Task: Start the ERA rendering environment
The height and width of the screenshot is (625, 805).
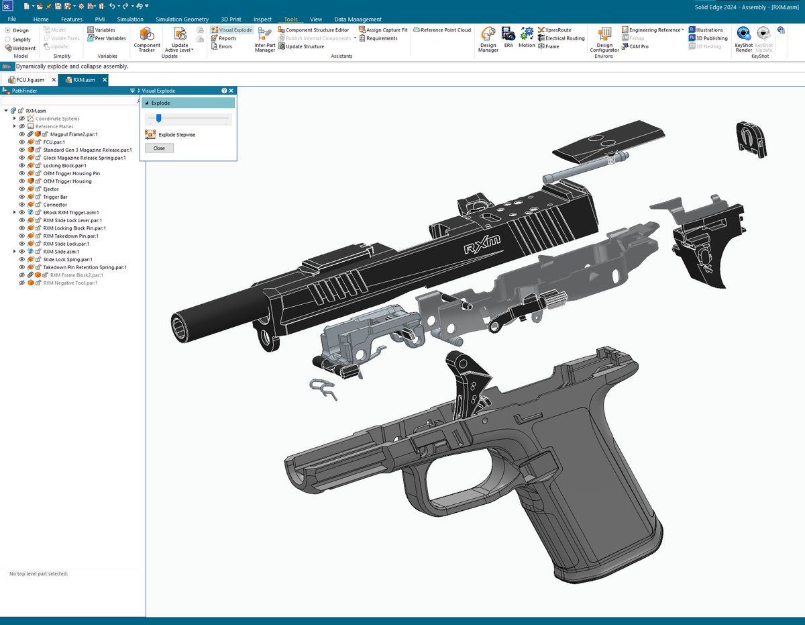Action: [508, 36]
